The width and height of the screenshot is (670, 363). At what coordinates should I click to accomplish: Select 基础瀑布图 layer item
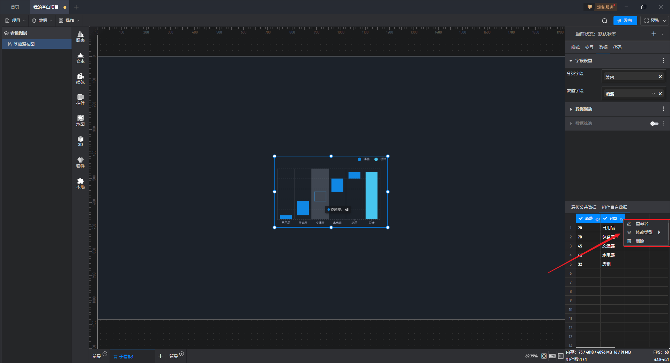point(37,44)
